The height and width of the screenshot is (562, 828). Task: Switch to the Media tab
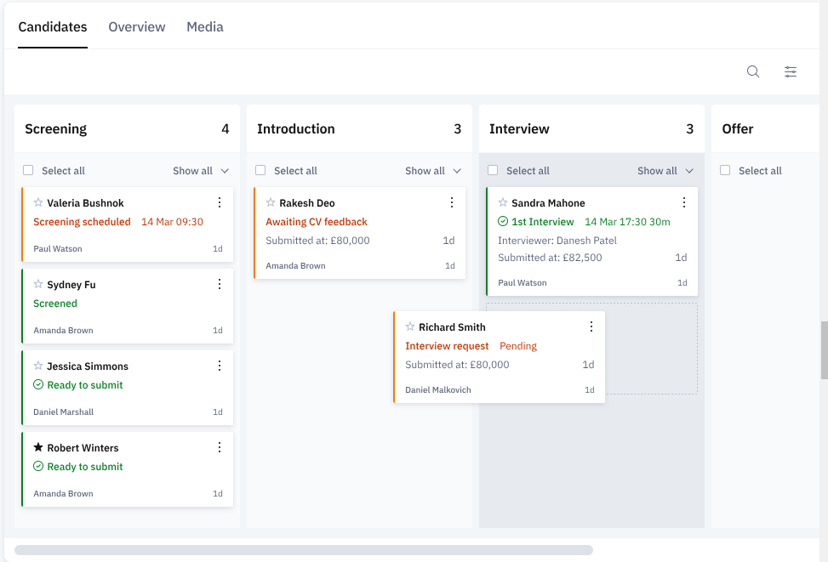205,27
